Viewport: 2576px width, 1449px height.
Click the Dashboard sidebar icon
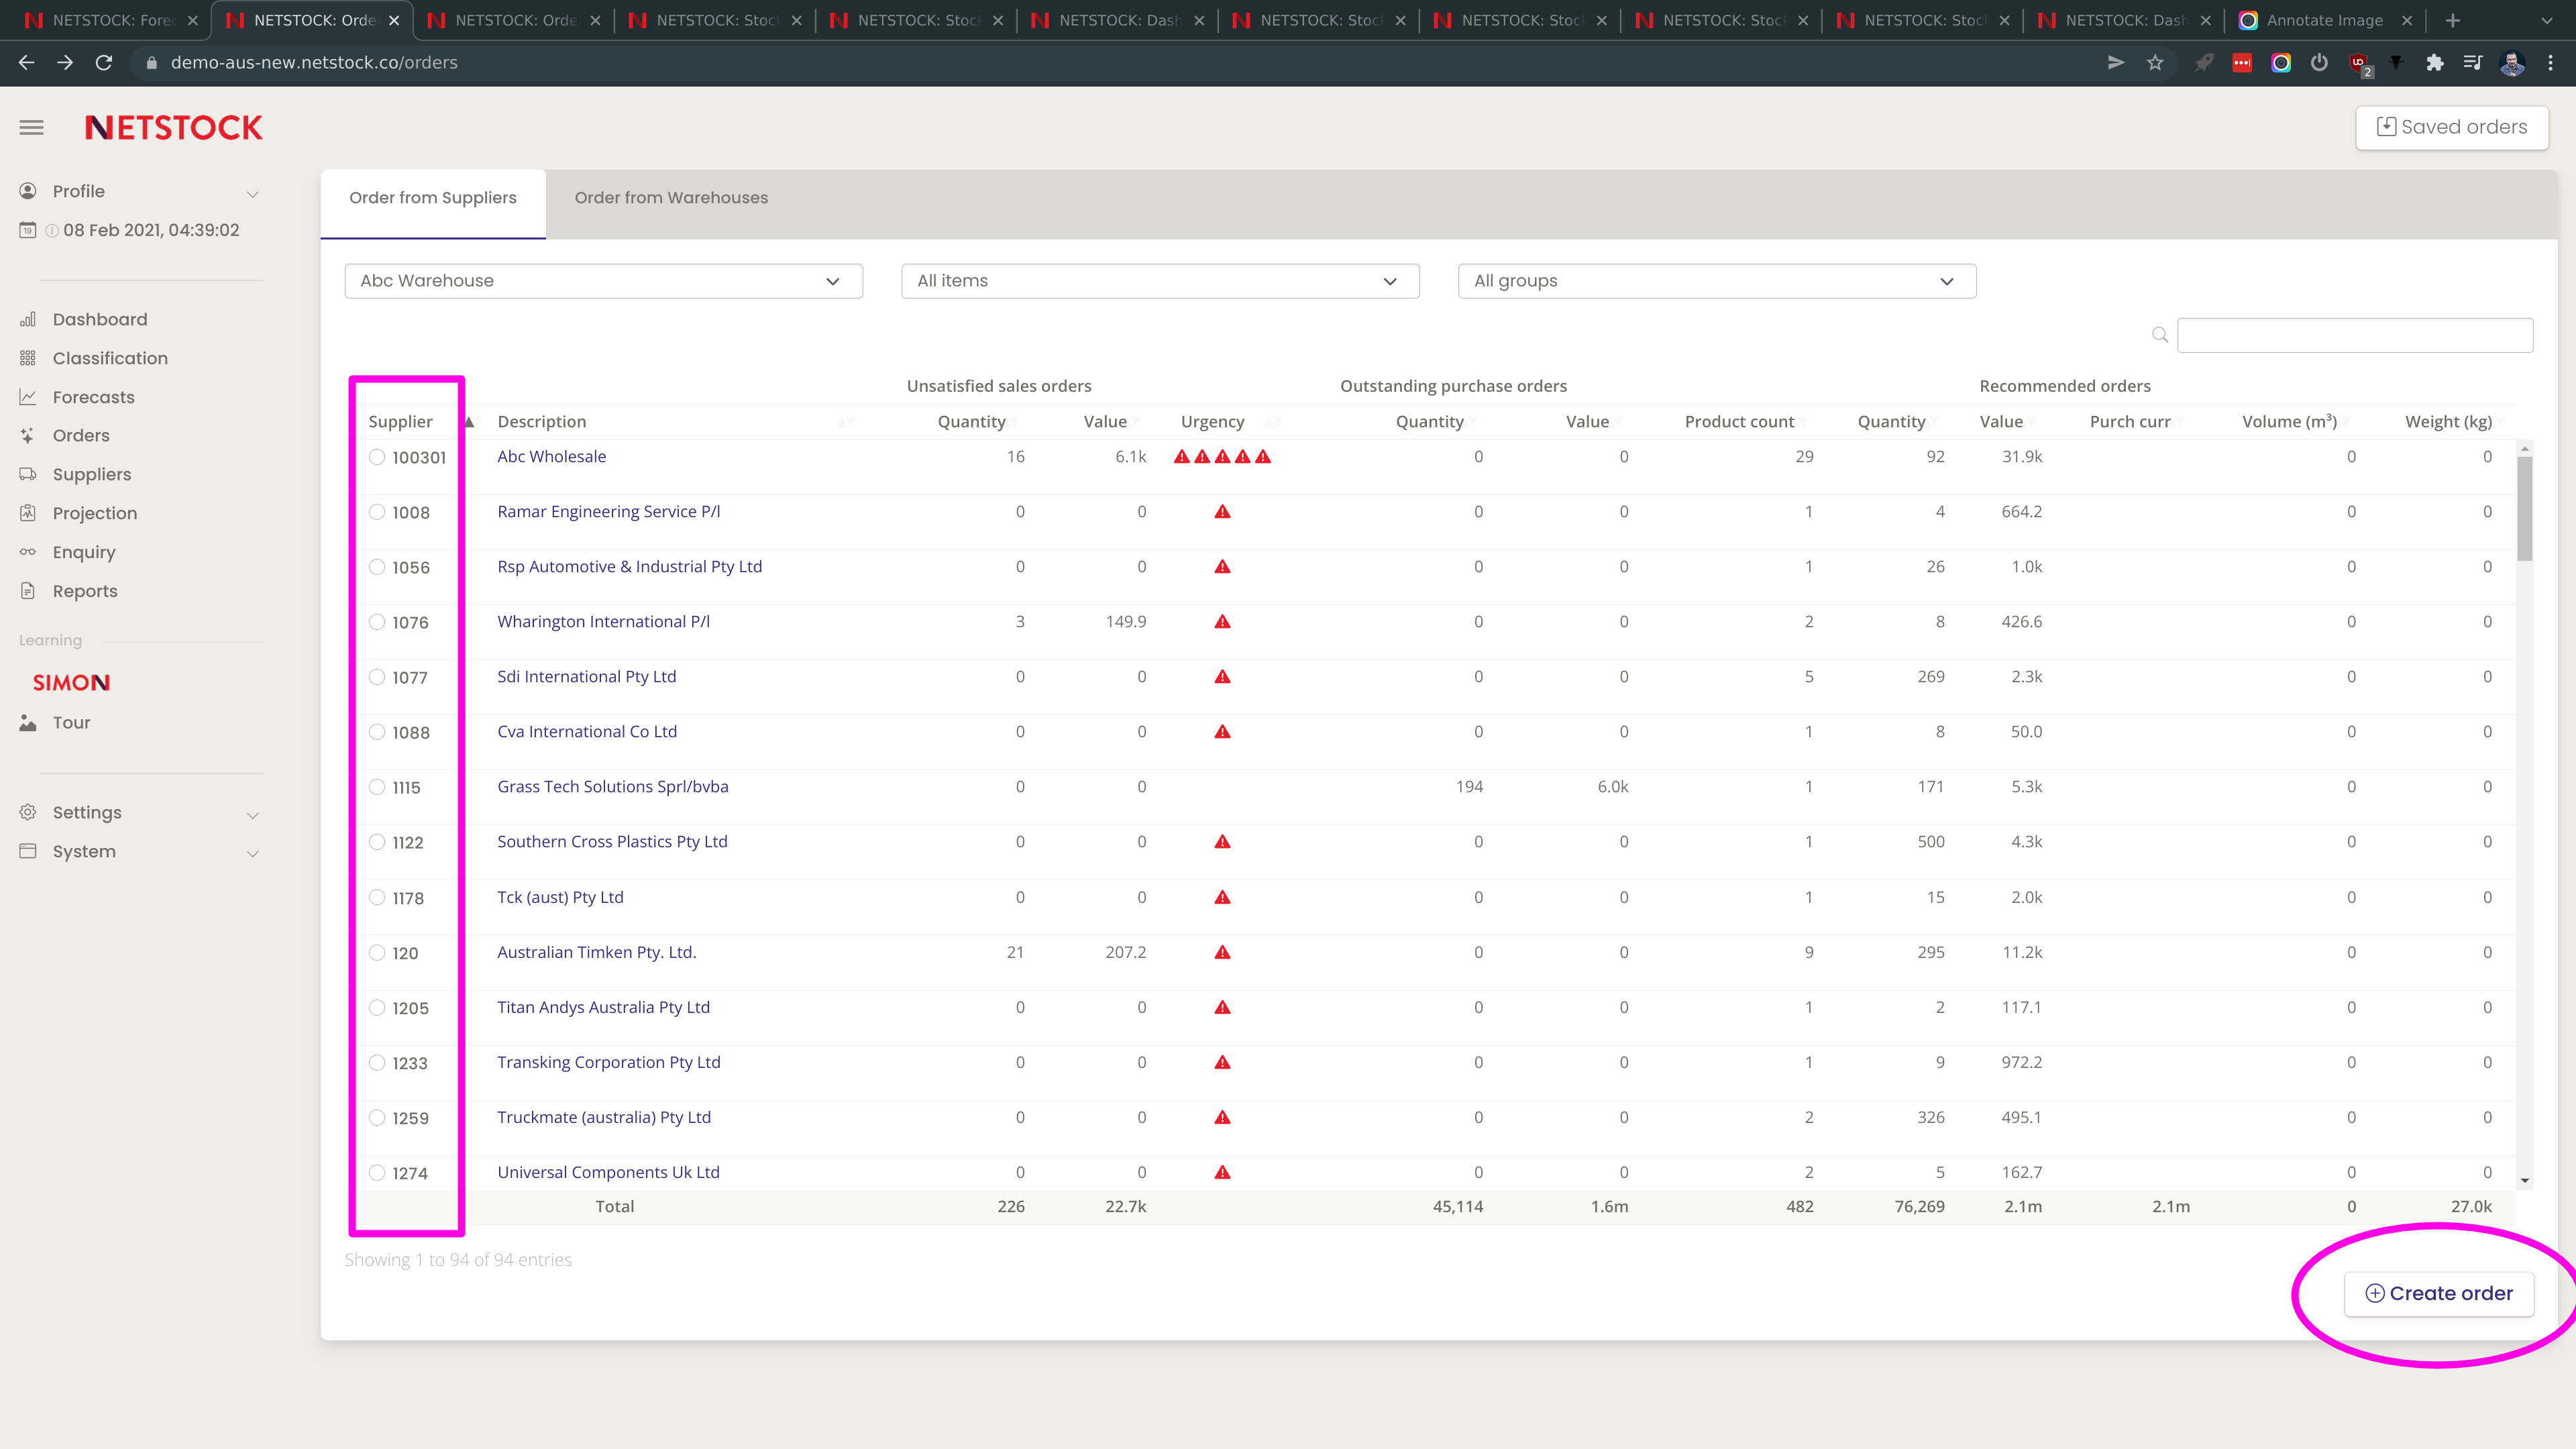point(28,319)
